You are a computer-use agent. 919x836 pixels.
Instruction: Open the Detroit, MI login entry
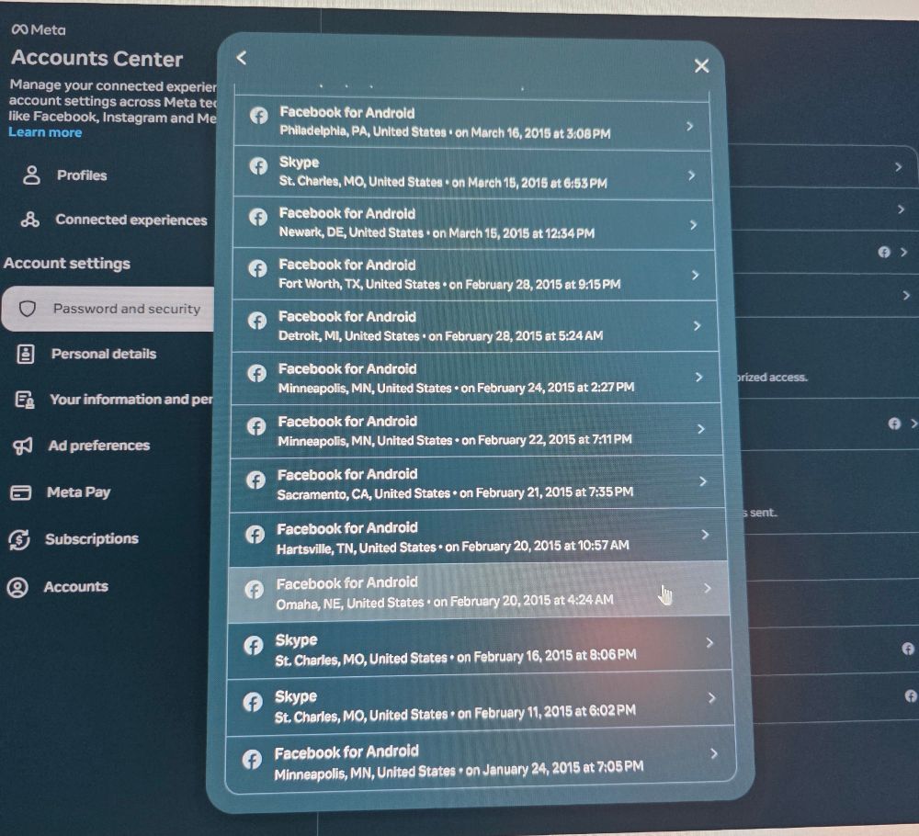(475, 326)
